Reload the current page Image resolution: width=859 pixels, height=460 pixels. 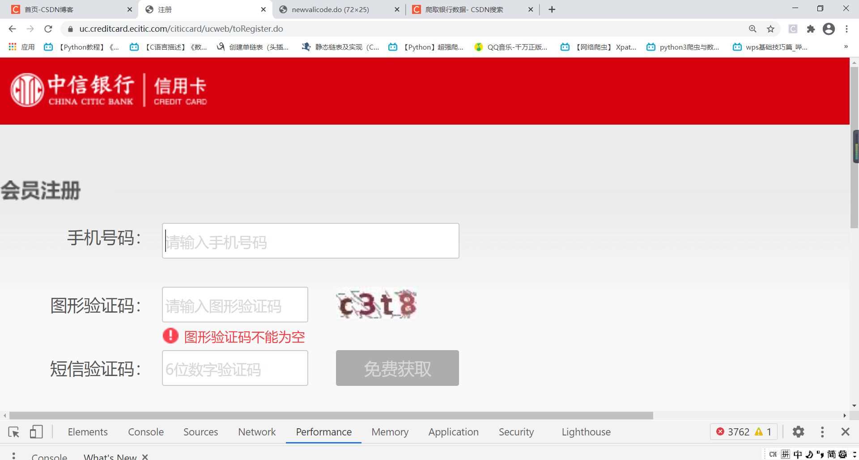48,29
